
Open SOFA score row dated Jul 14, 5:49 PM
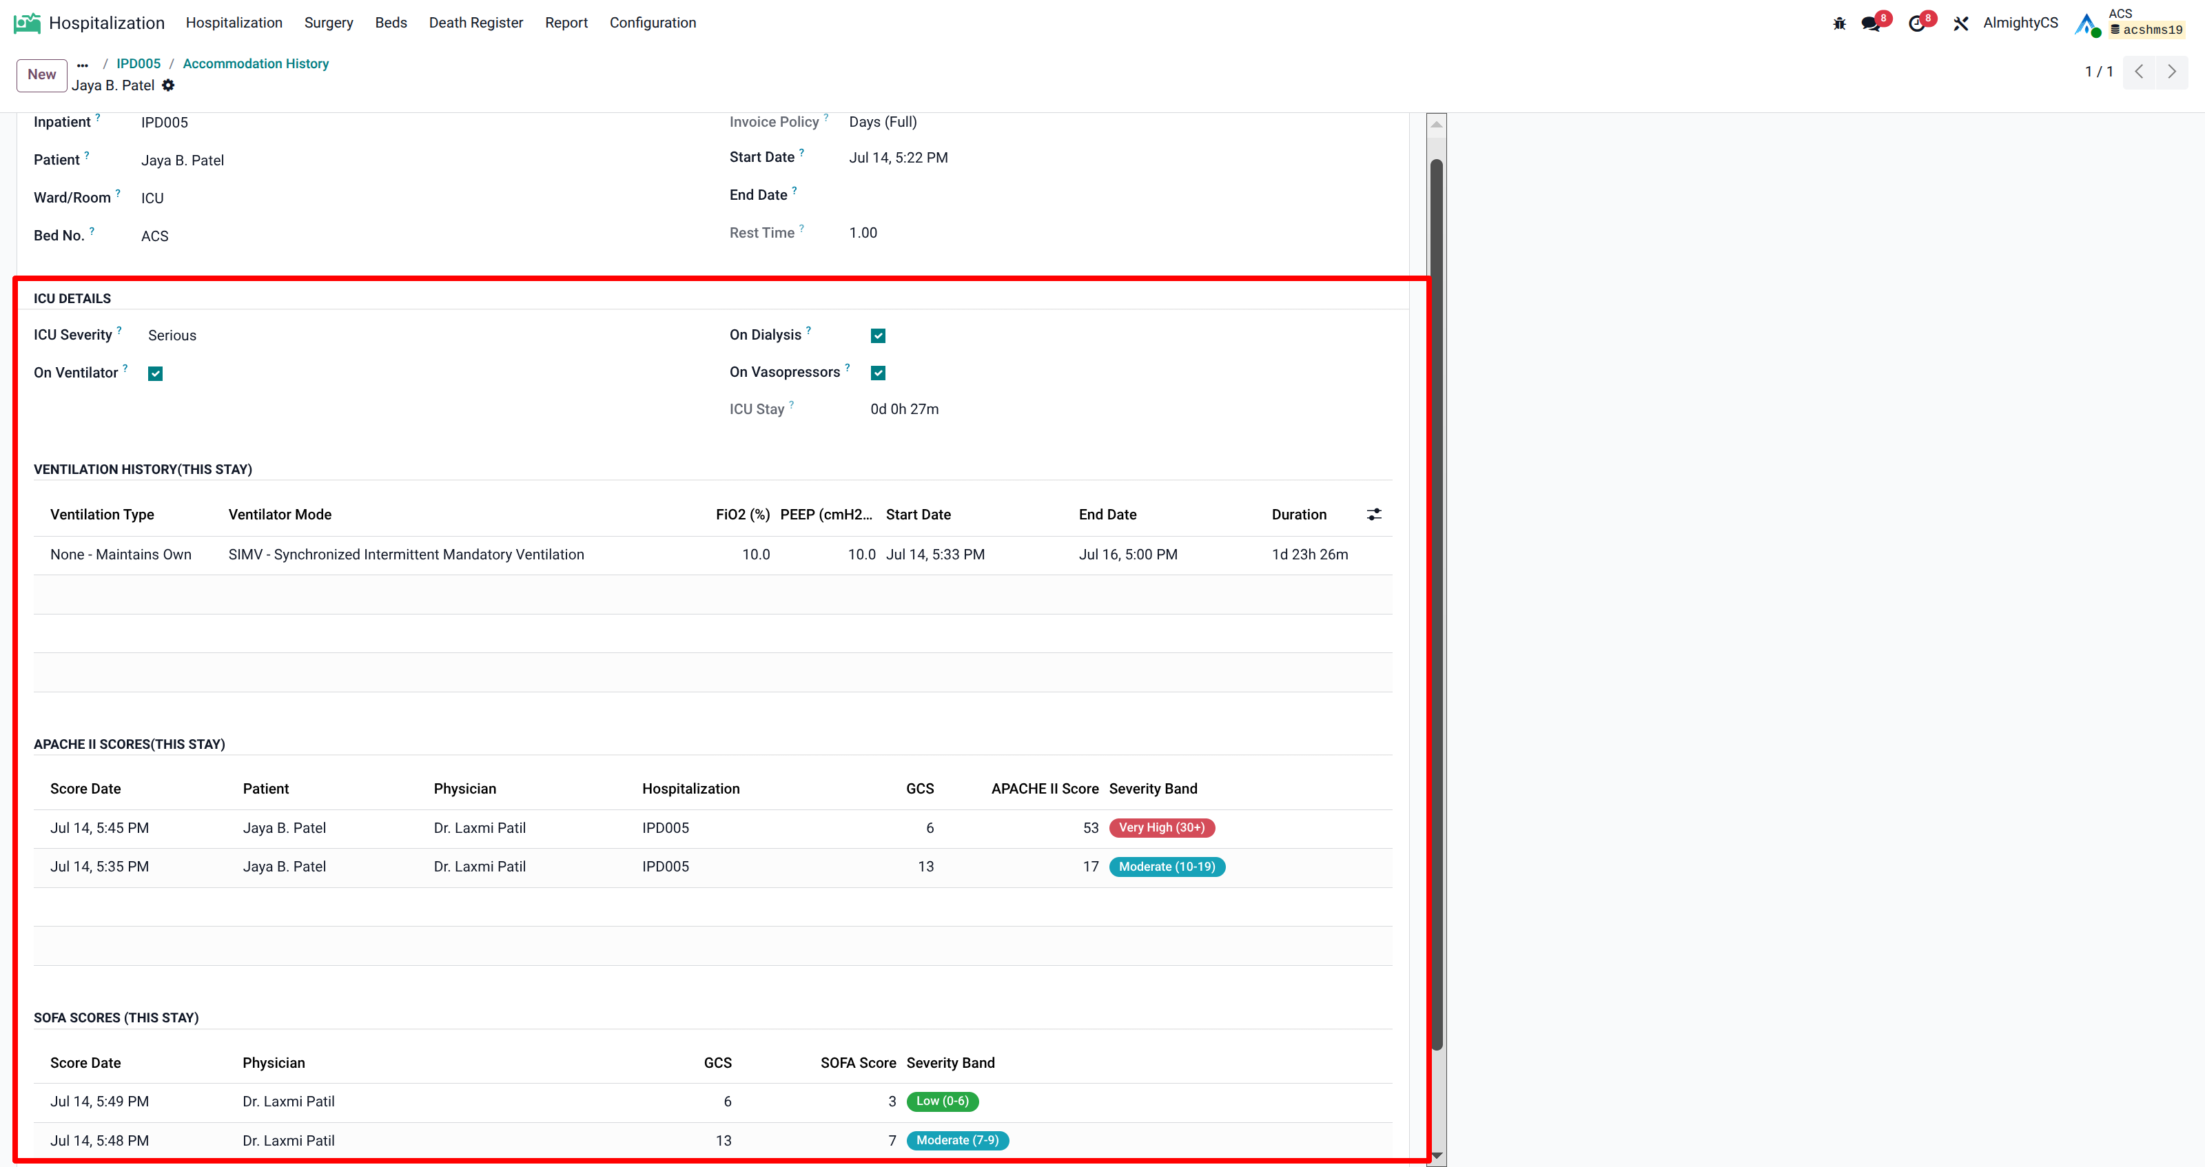[x=712, y=1102]
